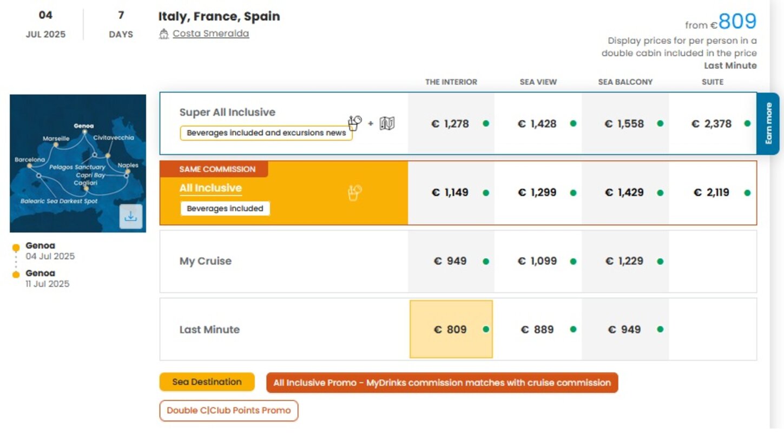Image resolution: width=784 pixels, height=433 pixels.
Task: Open the Costa Smeralda ship link
Action: 211,34
